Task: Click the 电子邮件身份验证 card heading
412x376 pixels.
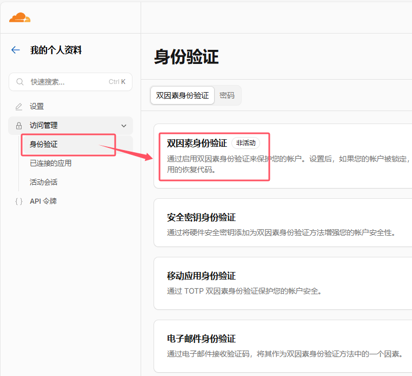Action: [x=201, y=339]
